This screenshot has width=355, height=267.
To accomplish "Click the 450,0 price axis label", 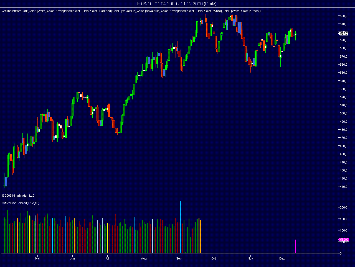I will 344,154.
